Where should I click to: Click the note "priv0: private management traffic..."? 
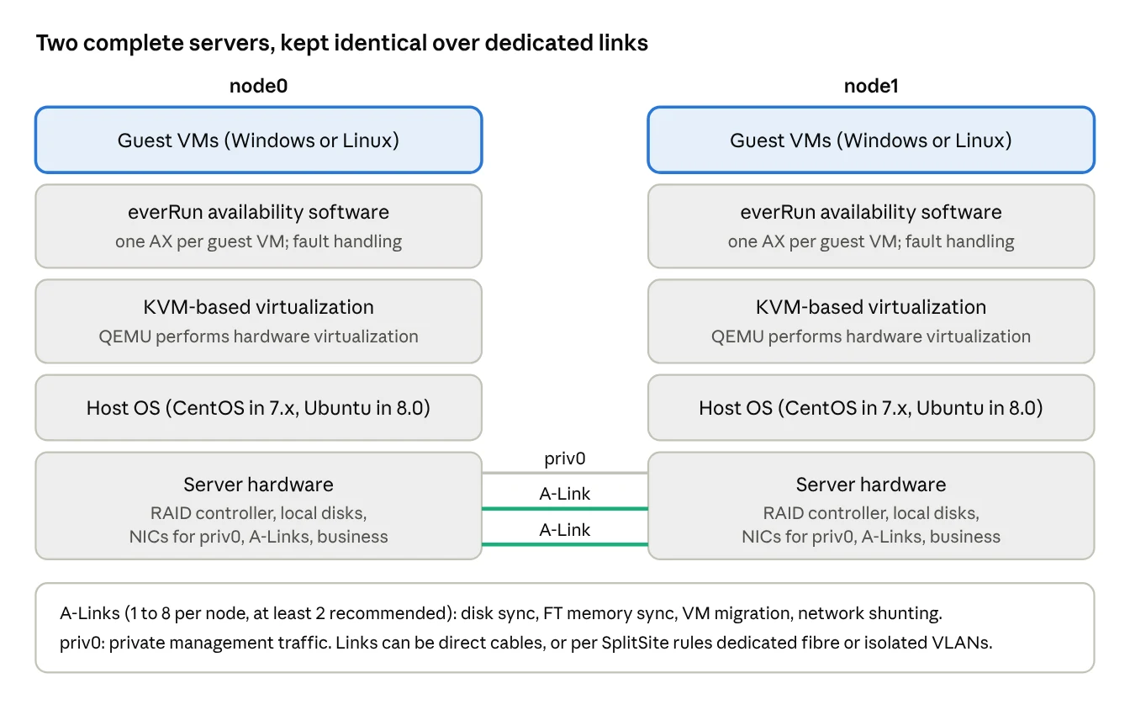click(x=526, y=643)
